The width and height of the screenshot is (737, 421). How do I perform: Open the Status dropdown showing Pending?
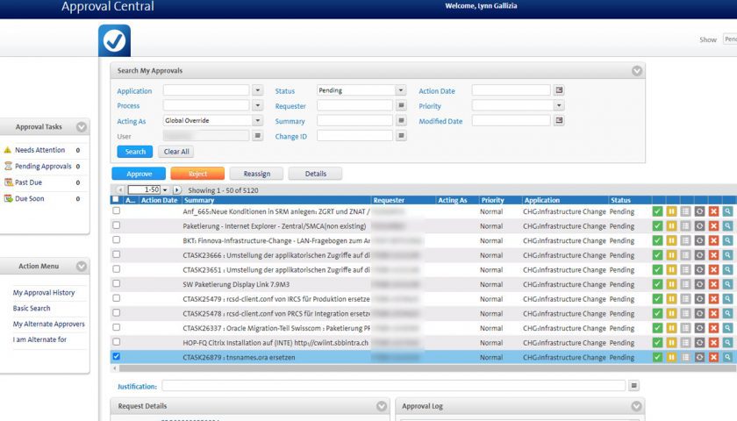click(x=400, y=90)
